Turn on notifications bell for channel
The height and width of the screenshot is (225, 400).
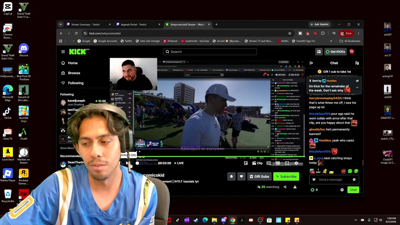pyautogui.click(x=231, y=177)
